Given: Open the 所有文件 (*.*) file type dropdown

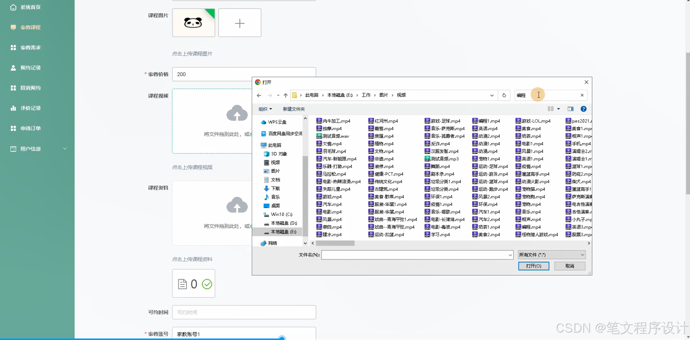Looking at the screenshot, I should point(551,255).
